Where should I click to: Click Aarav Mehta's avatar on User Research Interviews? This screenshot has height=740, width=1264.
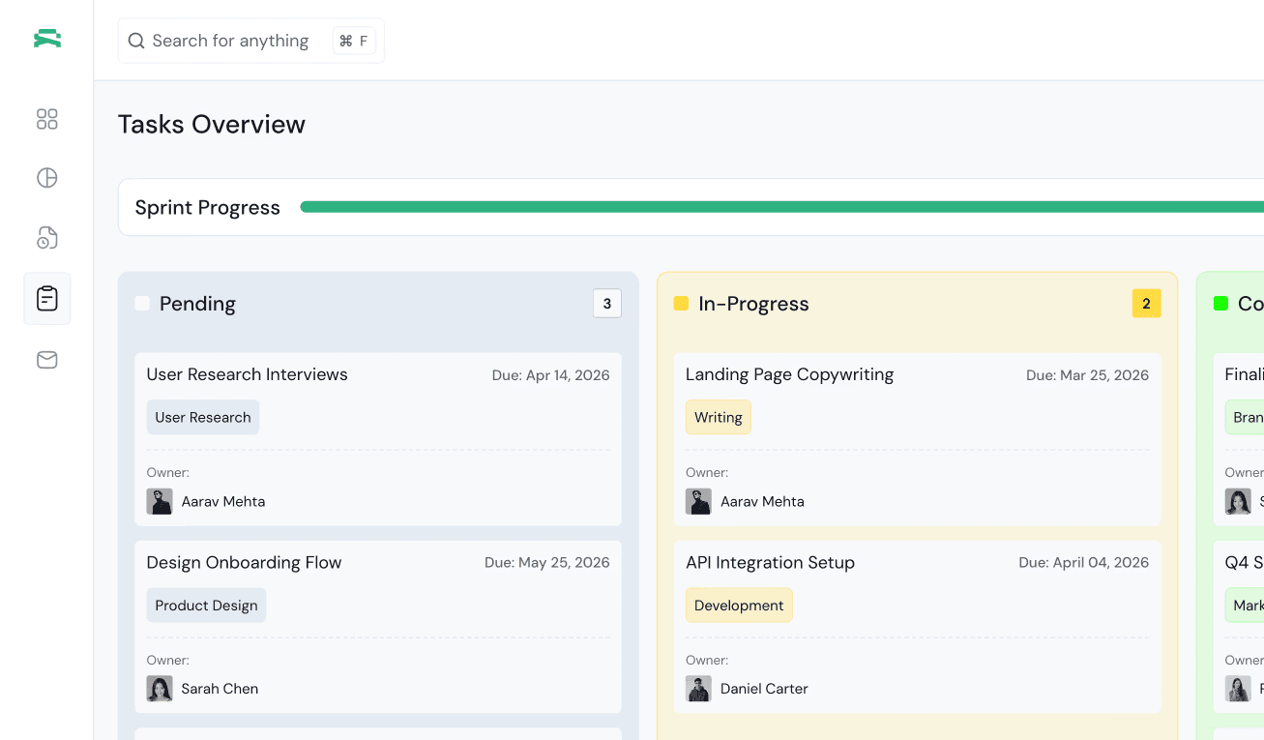(x=160, y=501)
